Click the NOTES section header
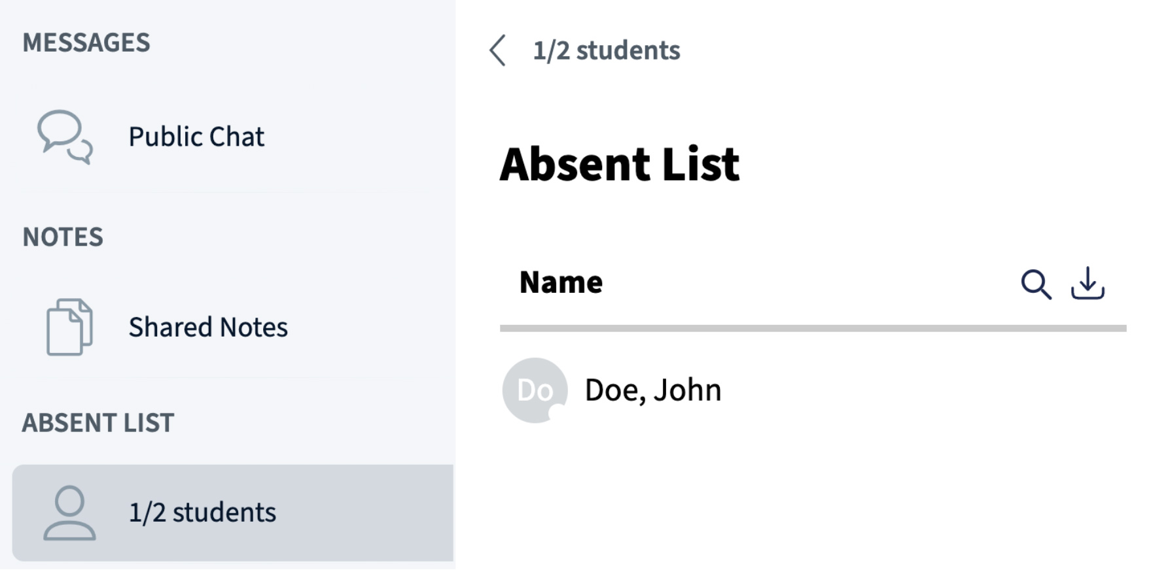 click(x=63, y=237)
